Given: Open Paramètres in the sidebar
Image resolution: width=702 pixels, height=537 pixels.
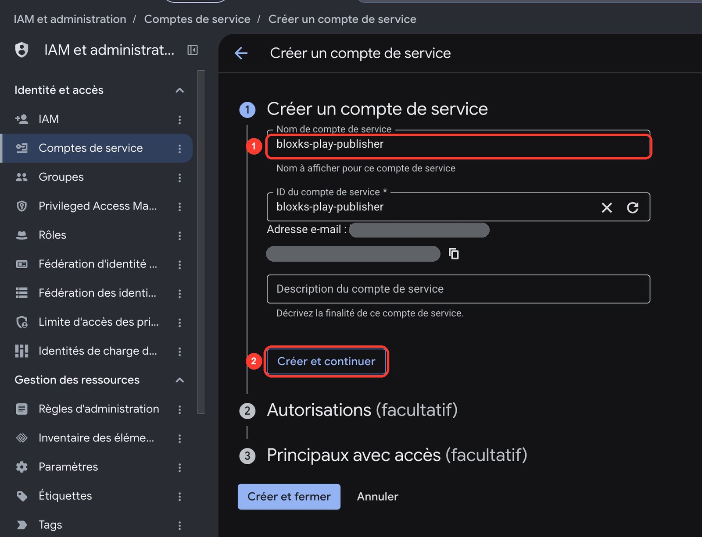Looking at the screenshot, I should pos(97,467).
